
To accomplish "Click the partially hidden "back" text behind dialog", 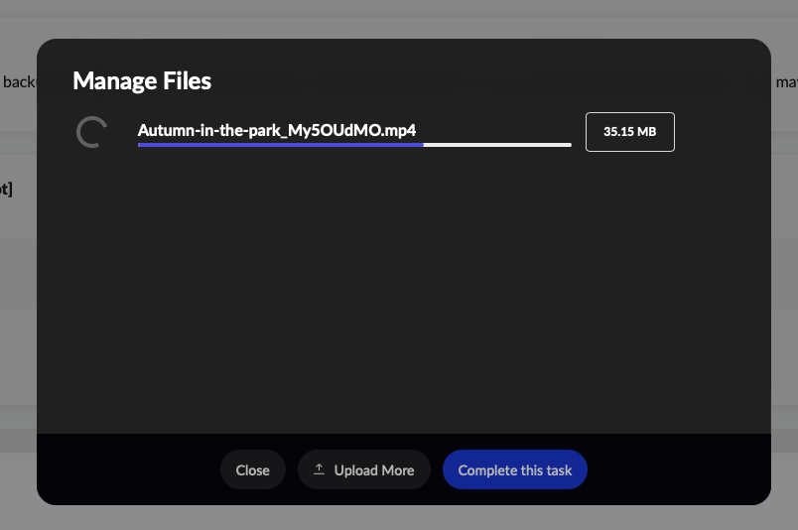I will point(18,82).
